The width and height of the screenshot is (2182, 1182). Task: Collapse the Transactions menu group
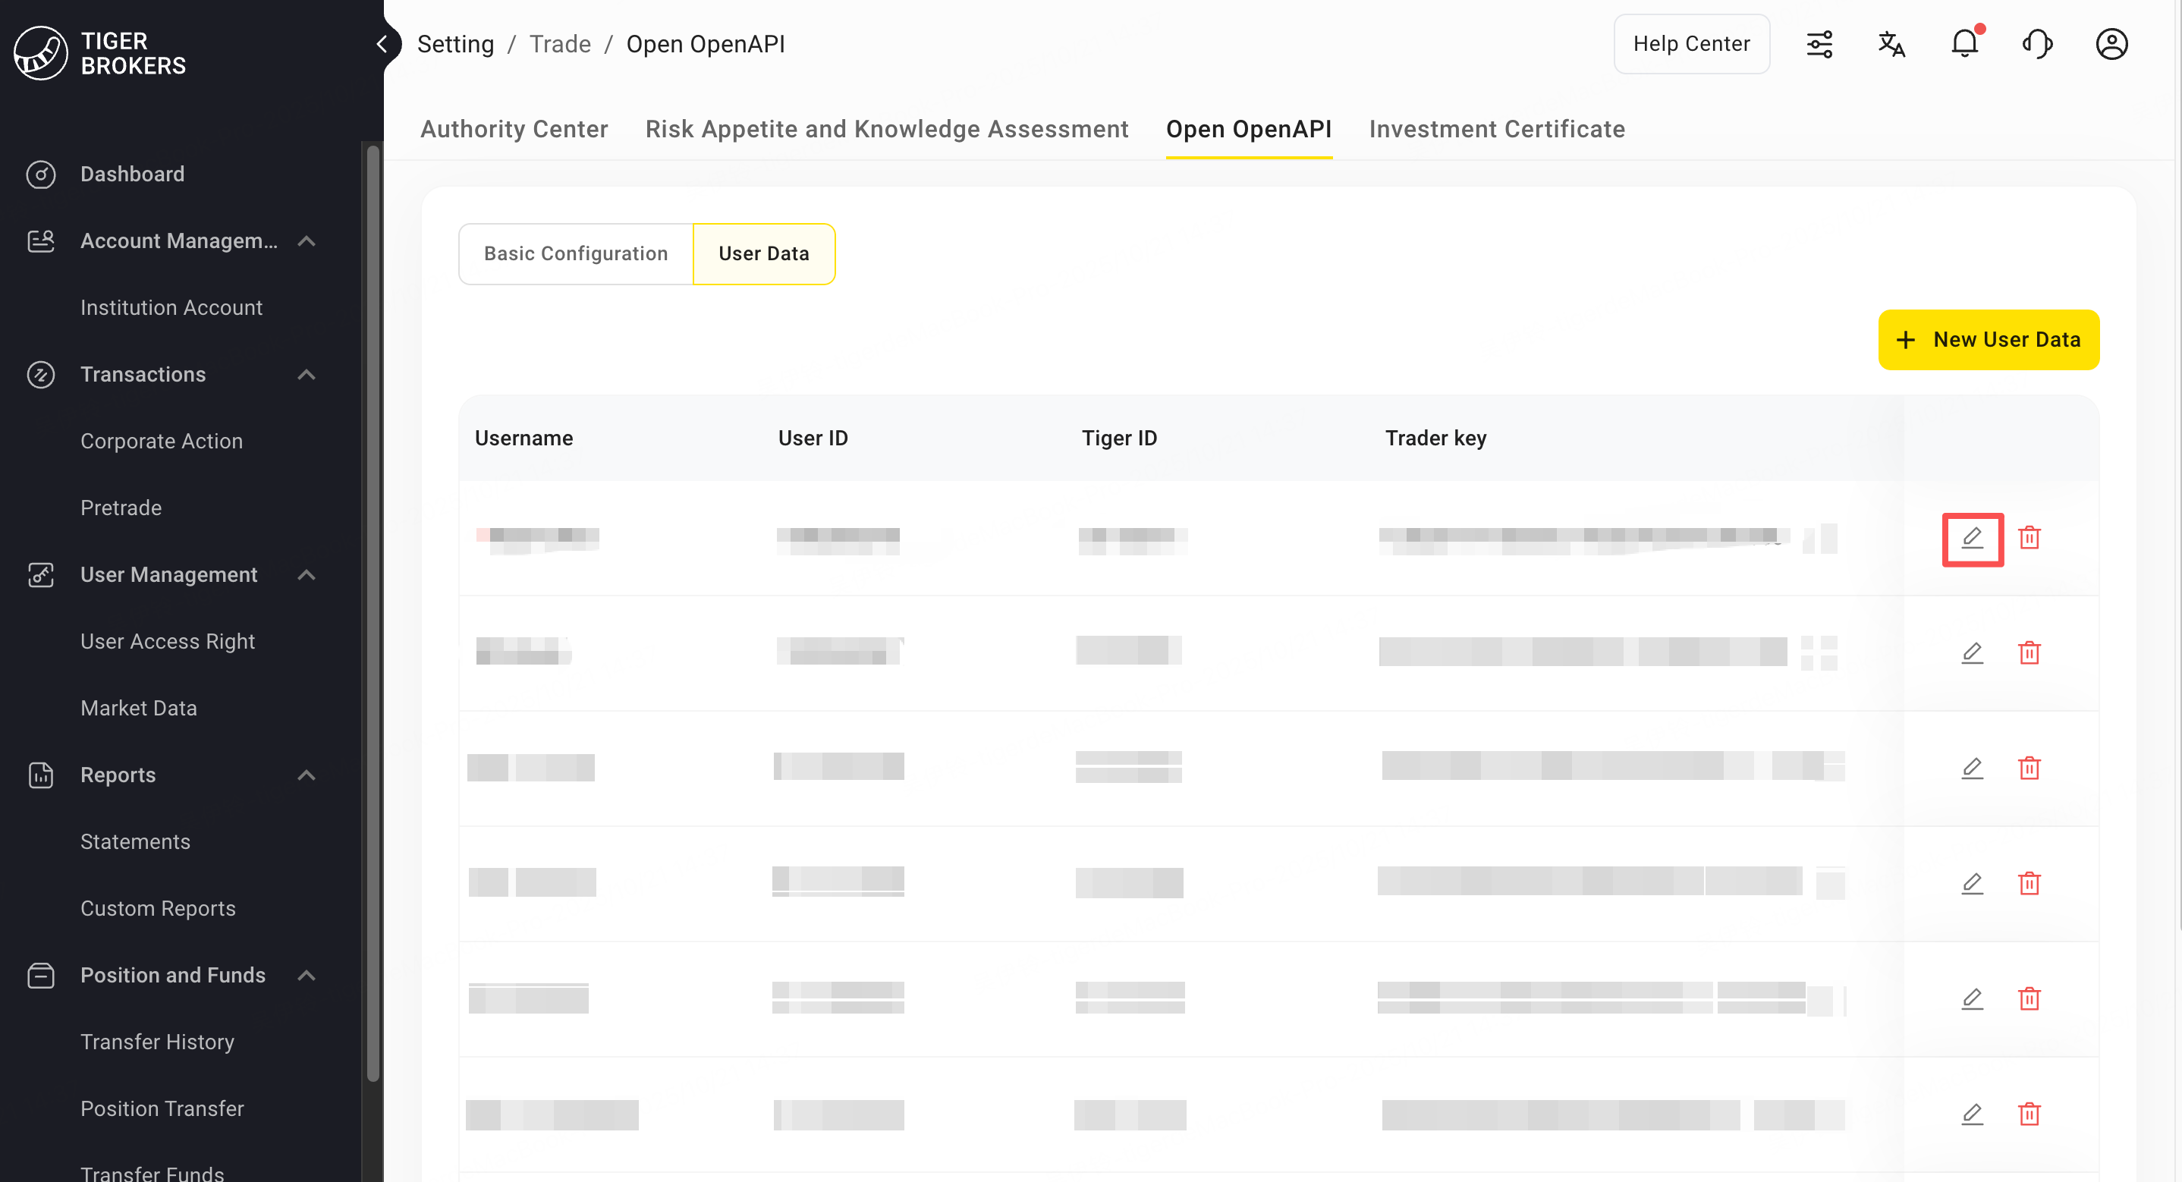pyautogui.click(x=307, y=375)
